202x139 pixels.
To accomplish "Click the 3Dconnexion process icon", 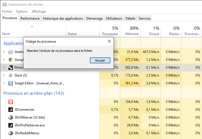I will 11,110.
